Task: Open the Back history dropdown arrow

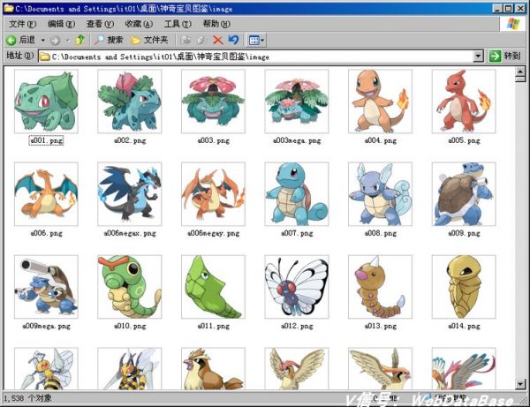Action: coord(43,41)
